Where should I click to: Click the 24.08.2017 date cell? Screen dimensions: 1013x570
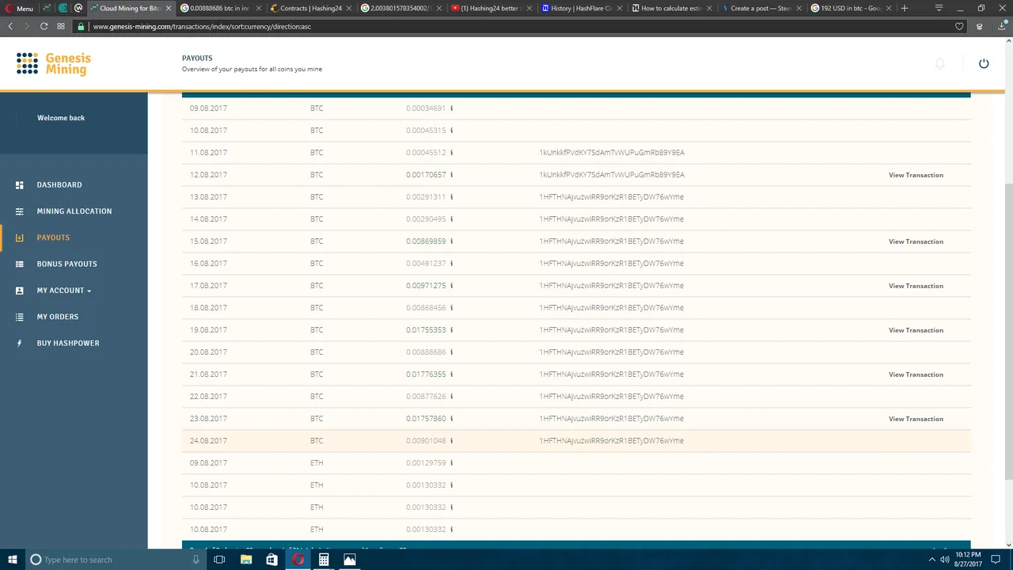pos(208,441)
